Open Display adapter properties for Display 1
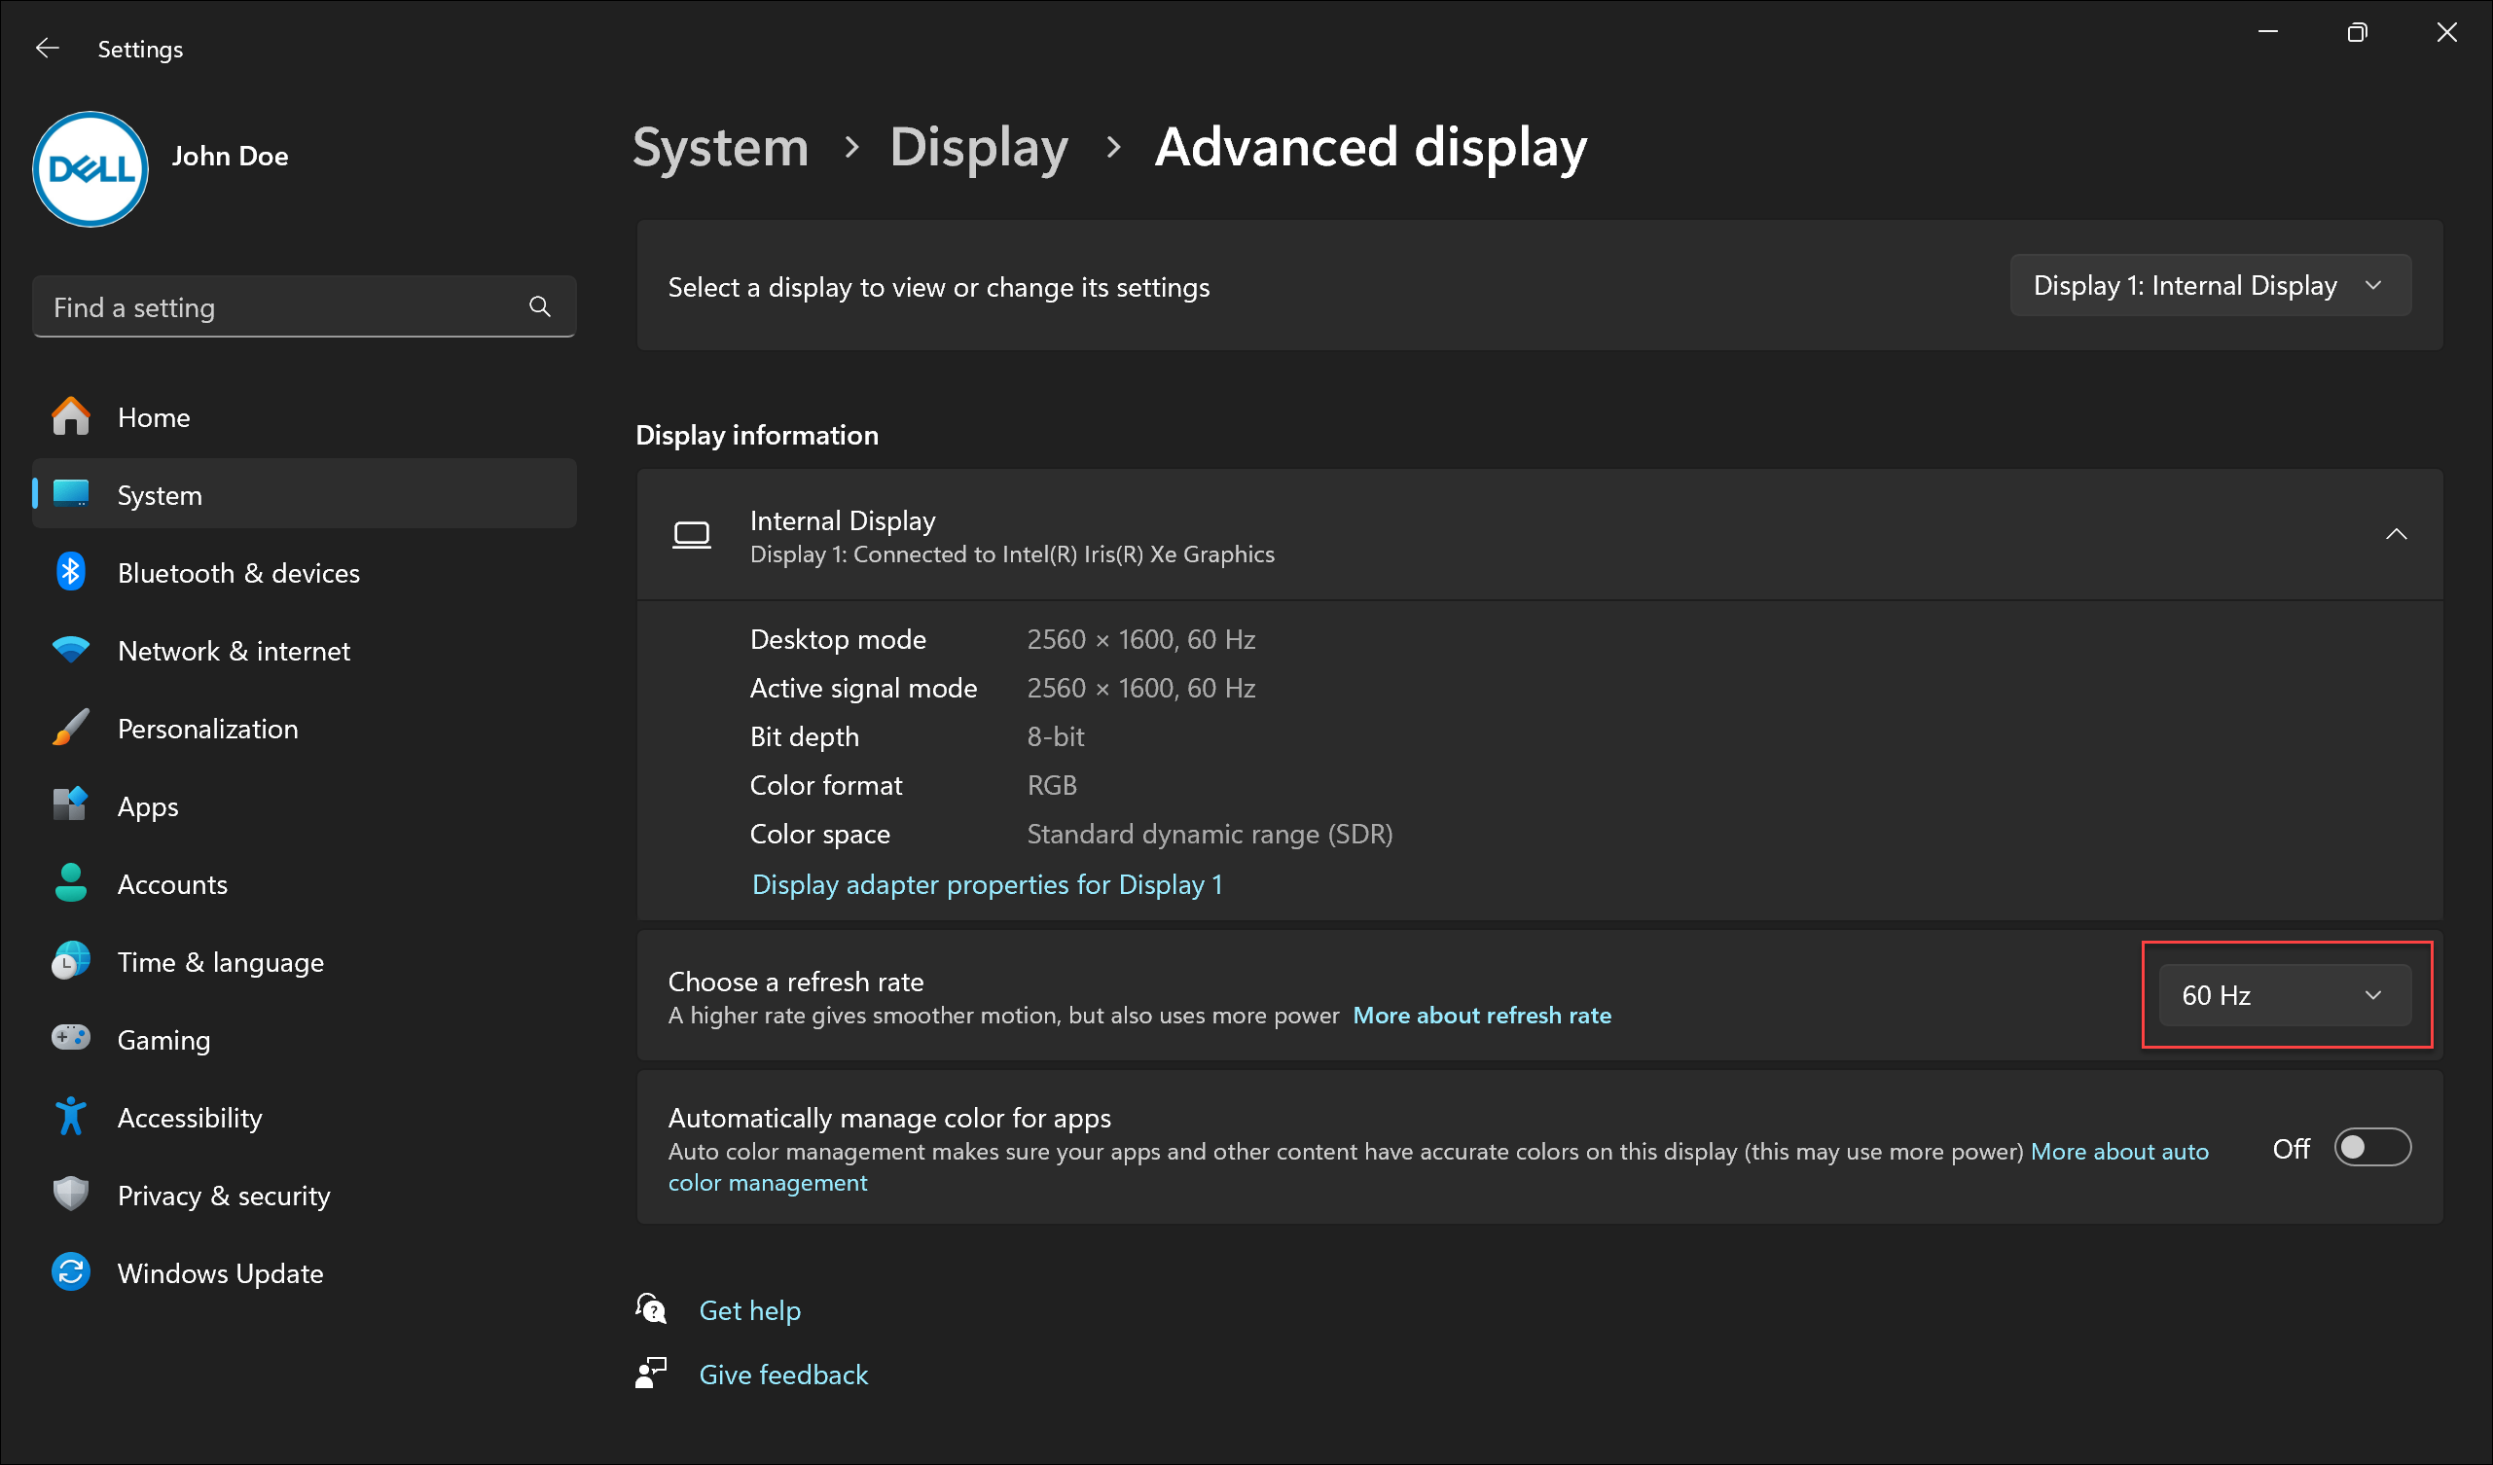The image size is (2493, 1465). click(986, 884)
